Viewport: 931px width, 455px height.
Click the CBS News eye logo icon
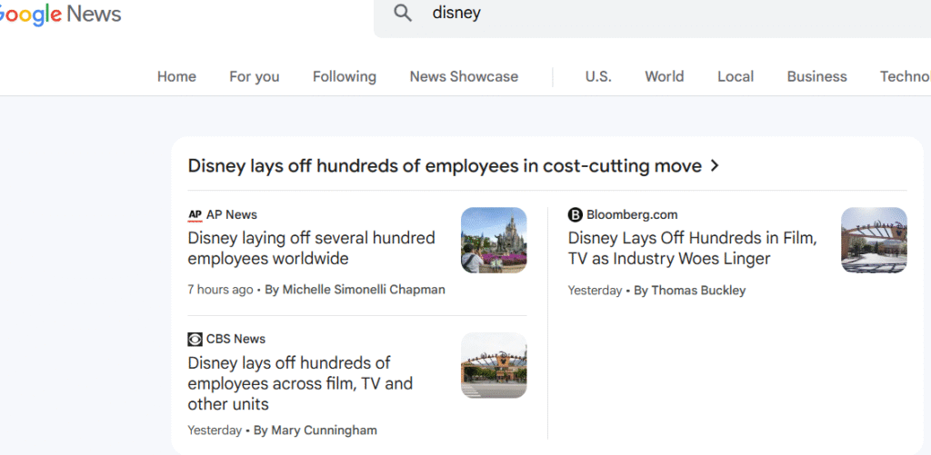tap(195, 340)
